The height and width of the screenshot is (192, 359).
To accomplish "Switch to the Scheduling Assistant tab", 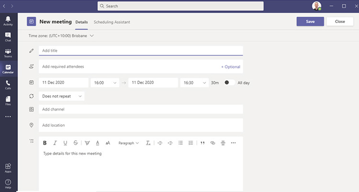I will [x=112, y=22].
